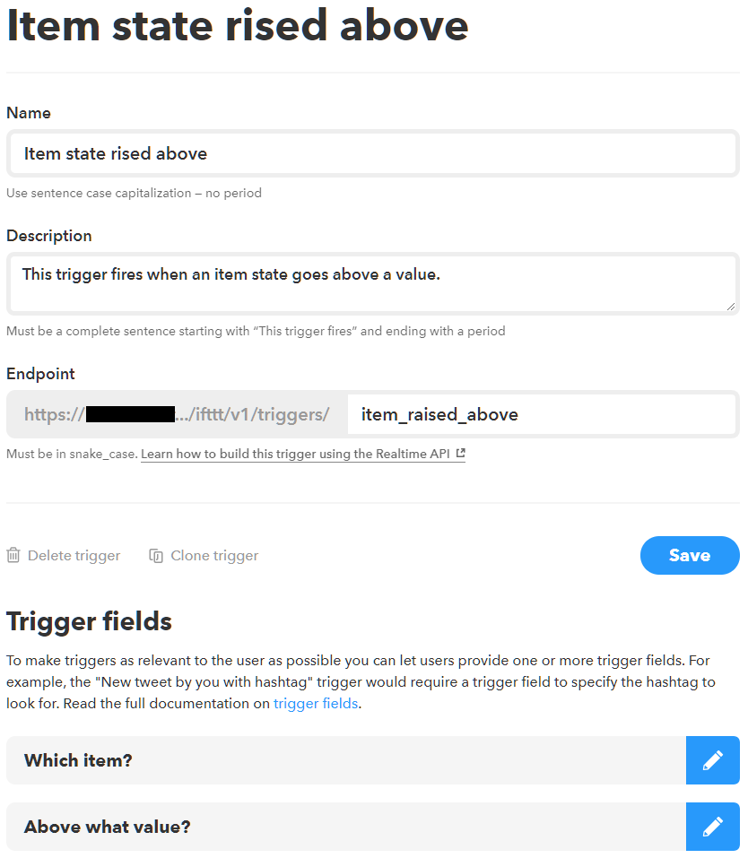
Task: Click the pencil icon for "Above what value?"
Action: pos(712,827)
